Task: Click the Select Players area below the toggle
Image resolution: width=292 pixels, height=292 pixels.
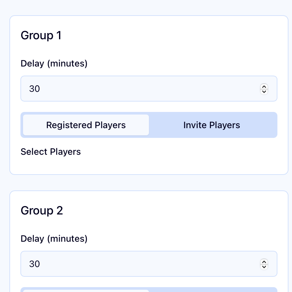Action: click(51, 152)
